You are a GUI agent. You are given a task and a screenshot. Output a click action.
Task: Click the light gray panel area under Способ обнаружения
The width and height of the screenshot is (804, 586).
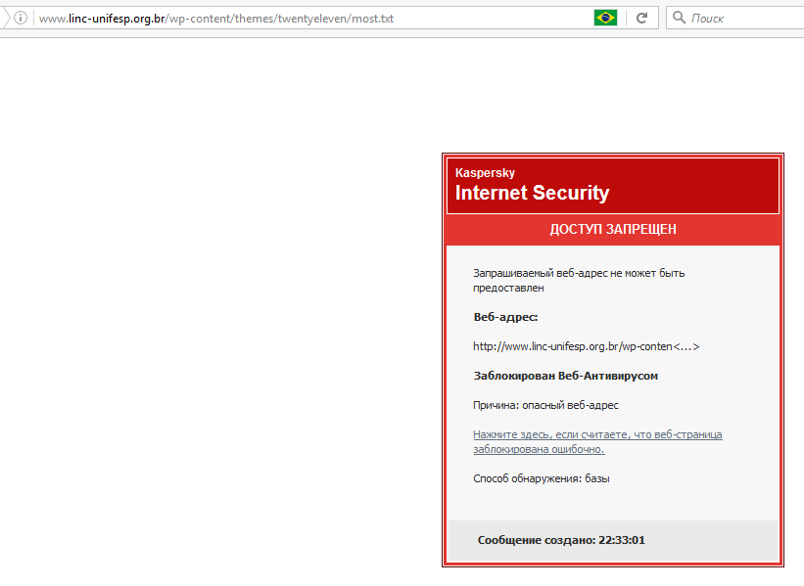tap(612, 503)
